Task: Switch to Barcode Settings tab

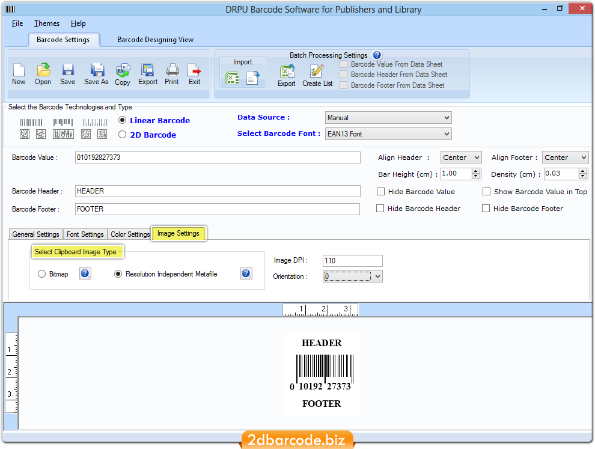Action: (x=63, y=40)
